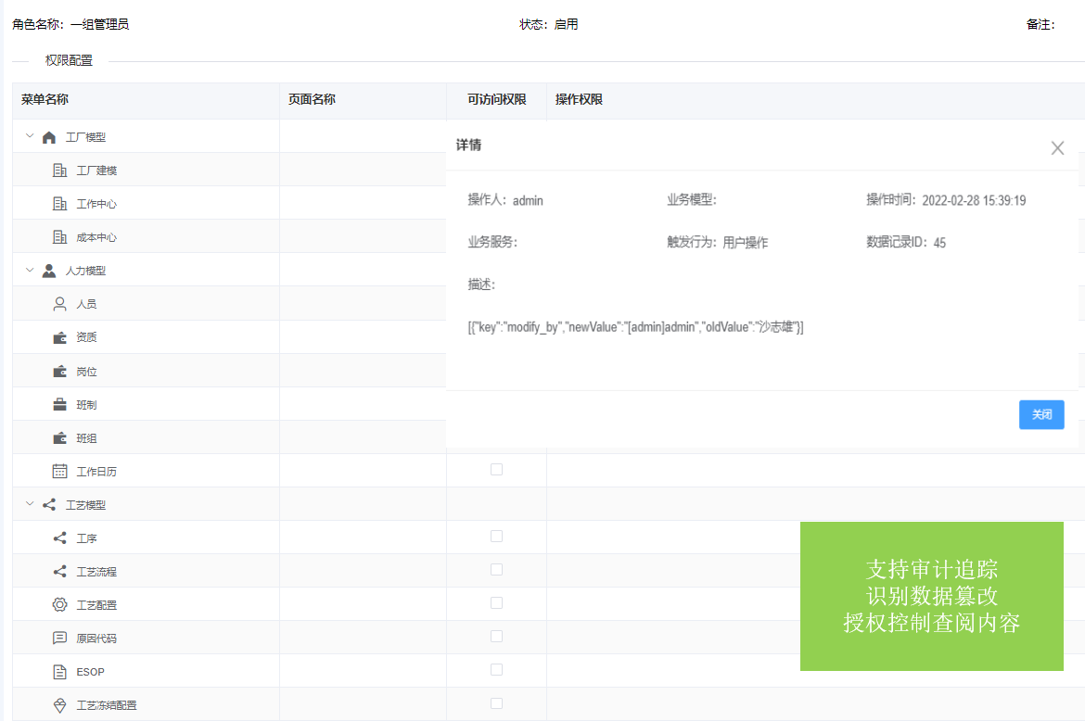This screenshot has width=1085, height=721.
Task: Click the ESOP document icon
Action: [59, 672]
